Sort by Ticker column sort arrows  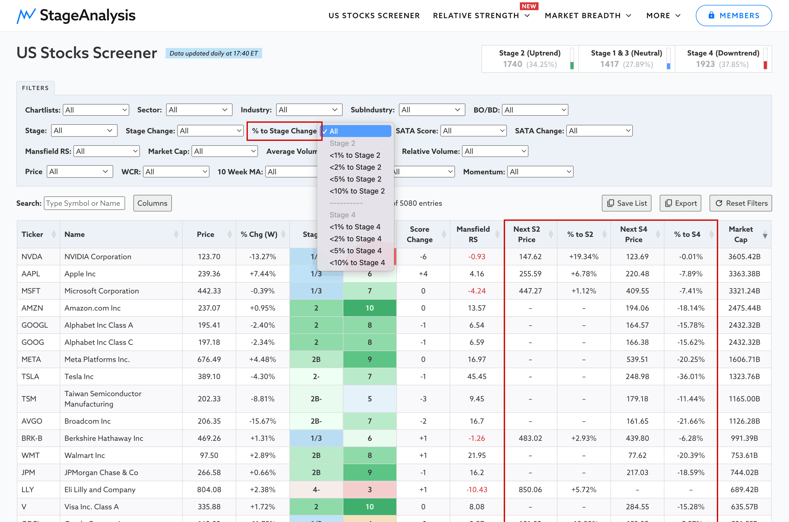coord(54,234)
